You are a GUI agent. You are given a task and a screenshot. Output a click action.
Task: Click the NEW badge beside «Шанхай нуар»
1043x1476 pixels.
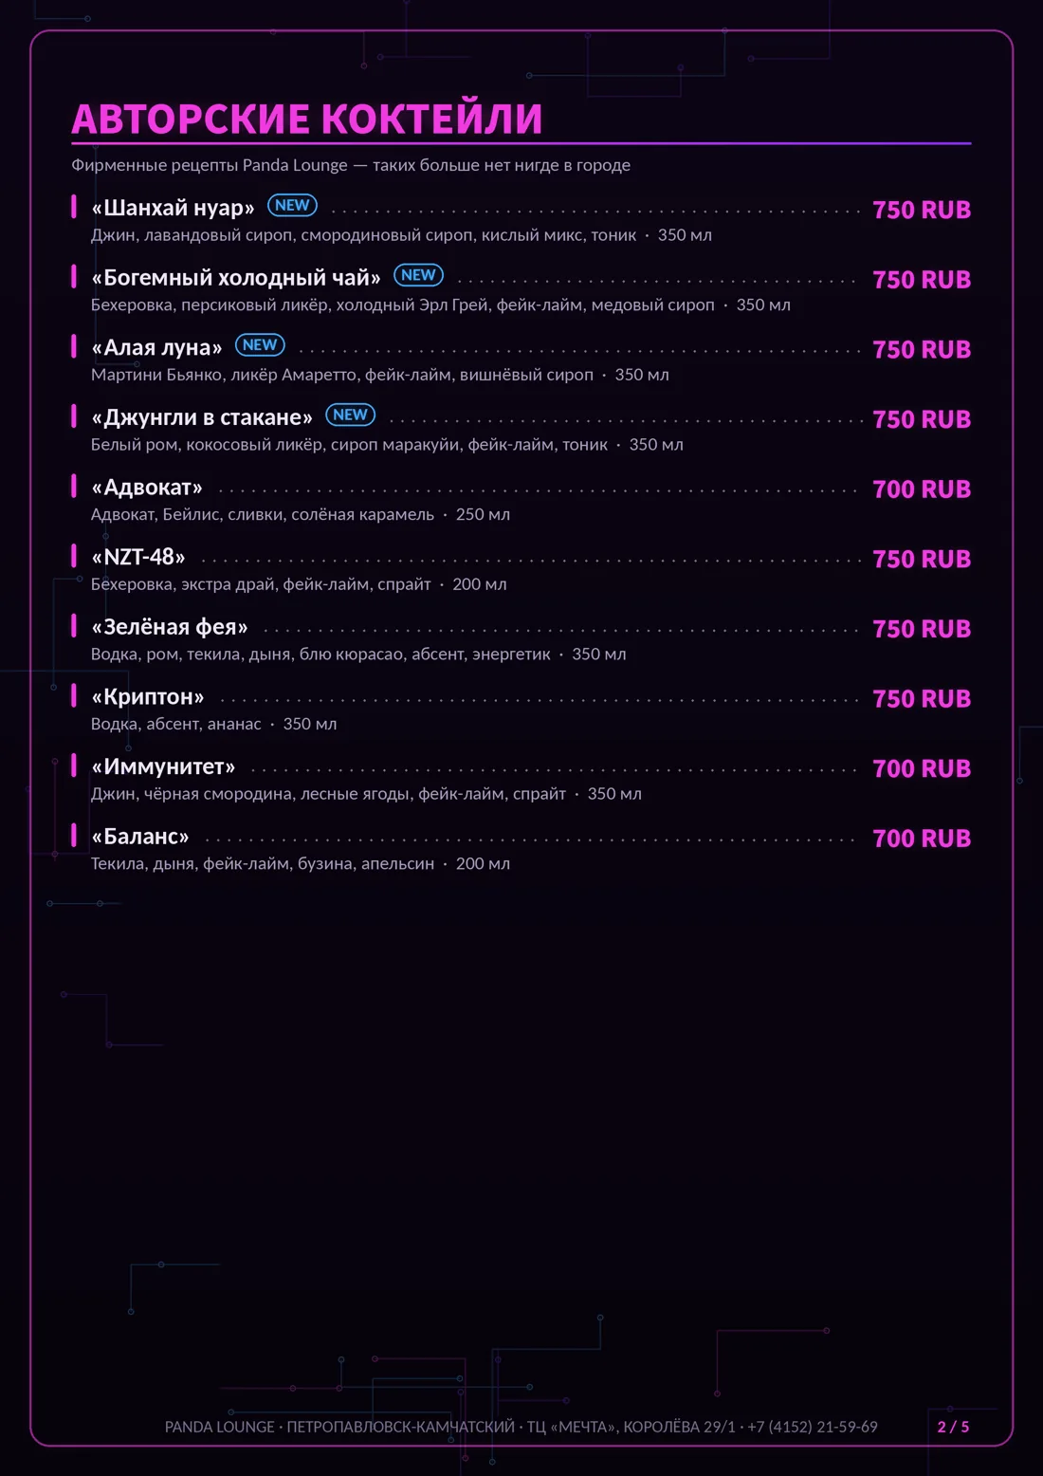pos(292,205)
